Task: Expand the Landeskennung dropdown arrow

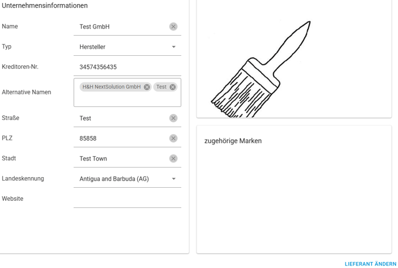Action: click(x=174, y=179)
